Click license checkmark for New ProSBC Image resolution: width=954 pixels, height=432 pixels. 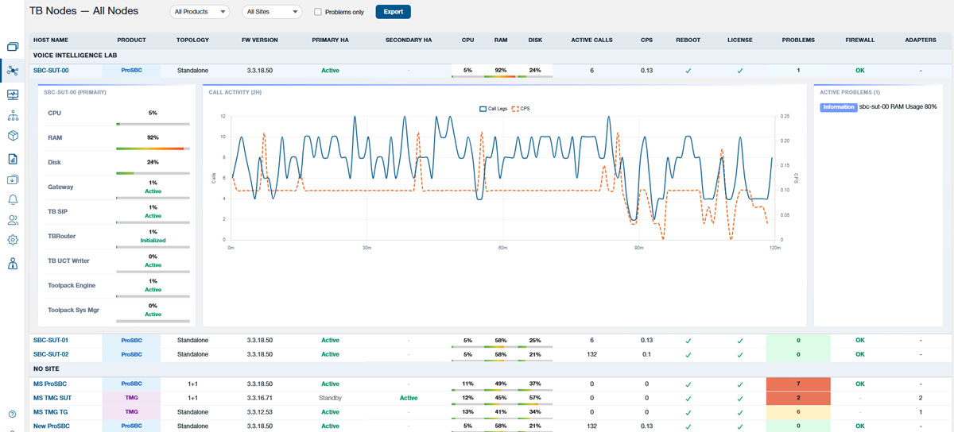[739, 426]
